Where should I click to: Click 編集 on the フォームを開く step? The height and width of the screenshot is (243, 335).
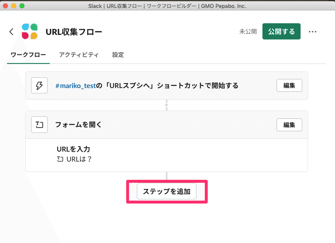coord(289,125)
